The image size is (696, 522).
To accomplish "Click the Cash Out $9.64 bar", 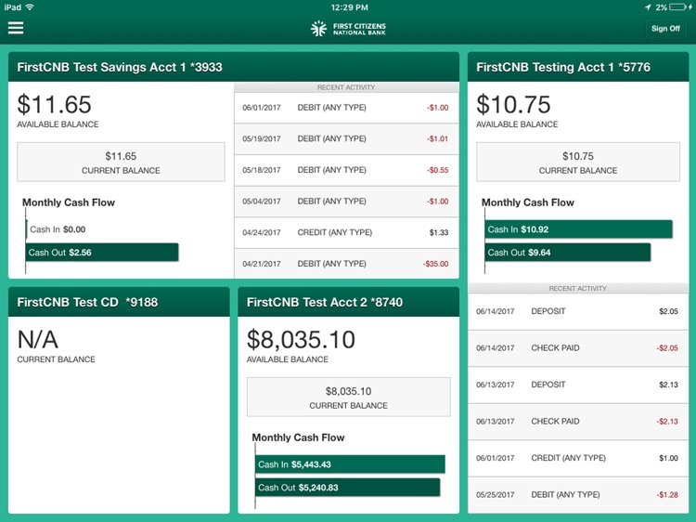I will (568, 253).
